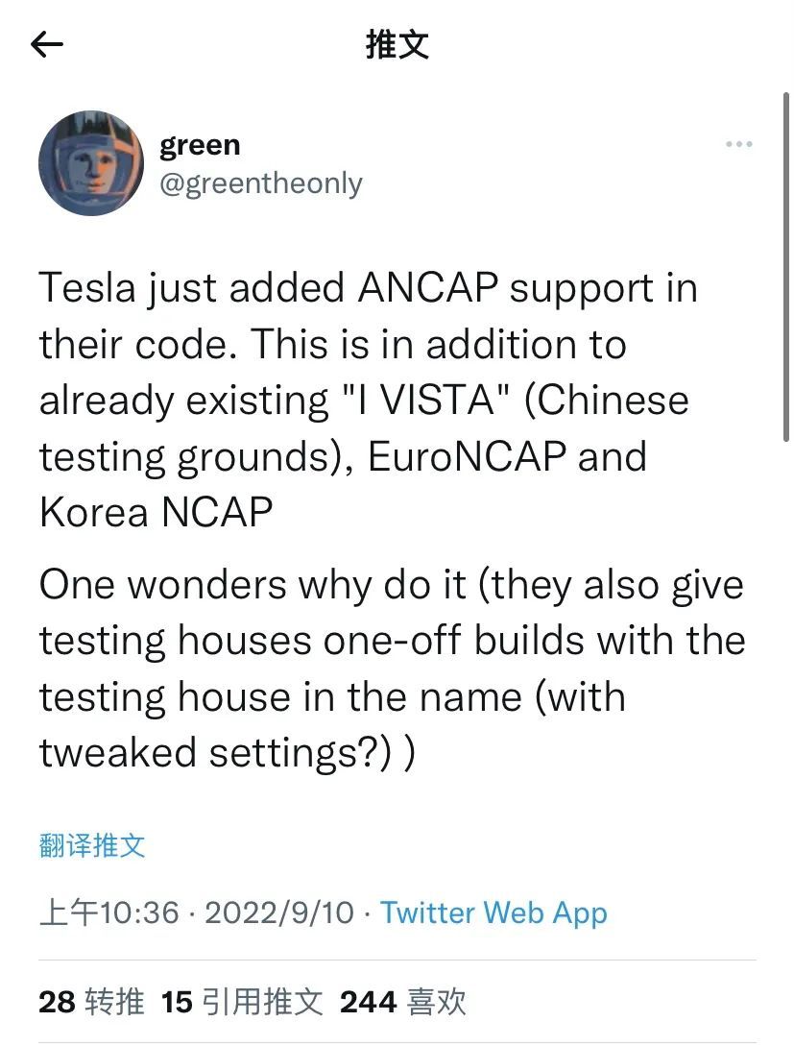Go back using the left arrow
This screenshot has width=794, height=1046.
point(47,45)
